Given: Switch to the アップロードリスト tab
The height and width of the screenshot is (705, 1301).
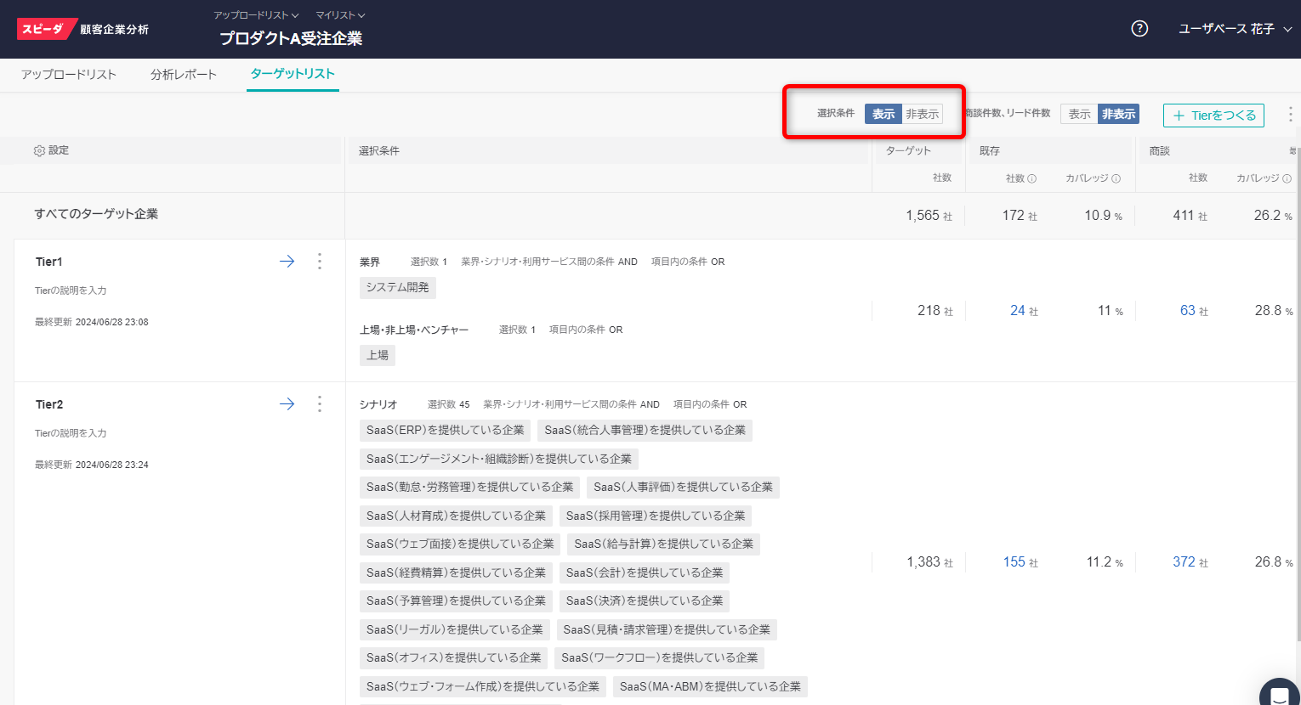Looking at the screenshot, I should (69, 75).
